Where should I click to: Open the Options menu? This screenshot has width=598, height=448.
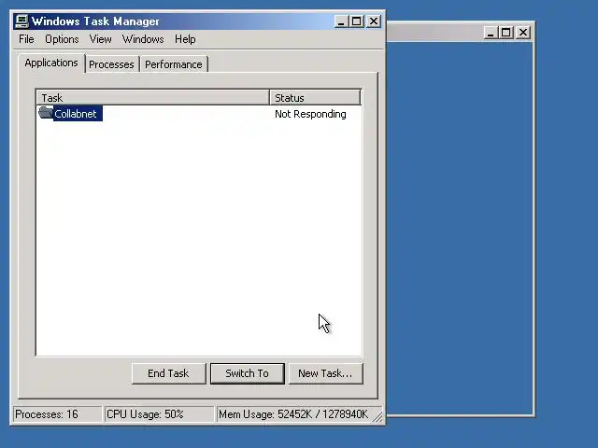(62, 39)
